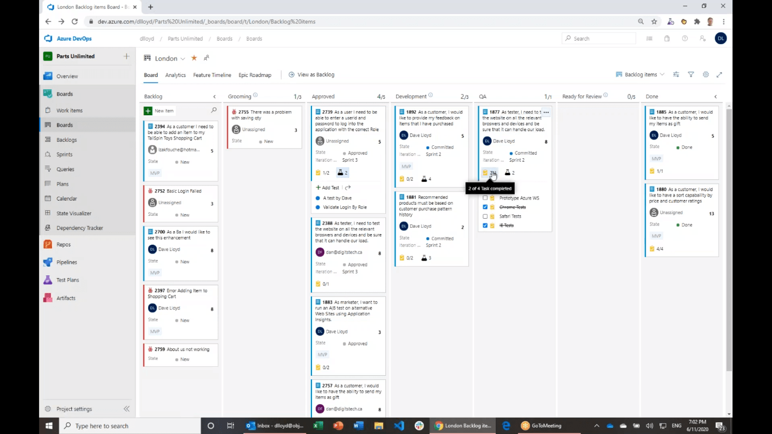This screenshot has height=434, width=772.
Task: Toggle the favorite star for London team
Action: tap(194, 58)
